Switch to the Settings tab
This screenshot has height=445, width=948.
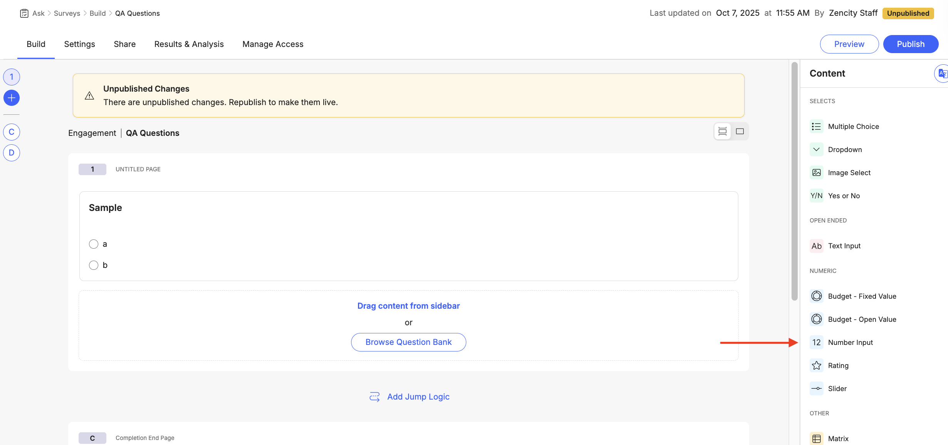[x=79, y=44]
